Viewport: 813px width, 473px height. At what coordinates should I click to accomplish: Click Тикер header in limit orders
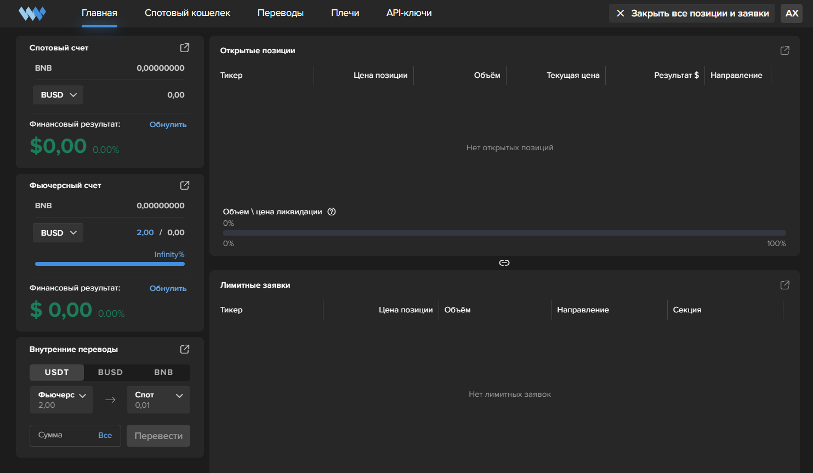point(231,310)
